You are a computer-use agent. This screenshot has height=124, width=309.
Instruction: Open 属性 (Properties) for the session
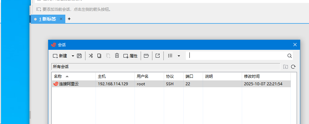point(130,56)
